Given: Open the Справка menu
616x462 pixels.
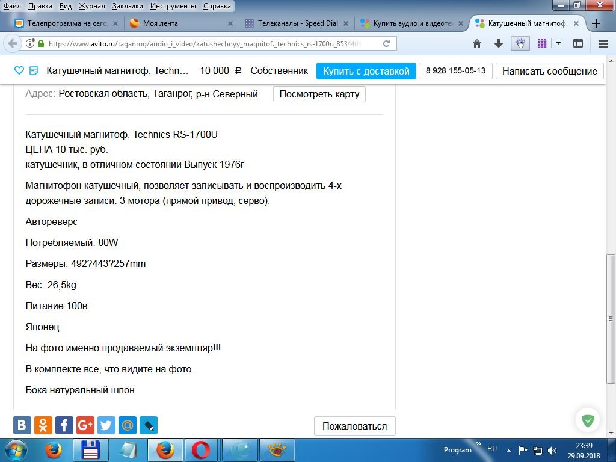Looking at the screenshot, I should (x=217, y=6).
